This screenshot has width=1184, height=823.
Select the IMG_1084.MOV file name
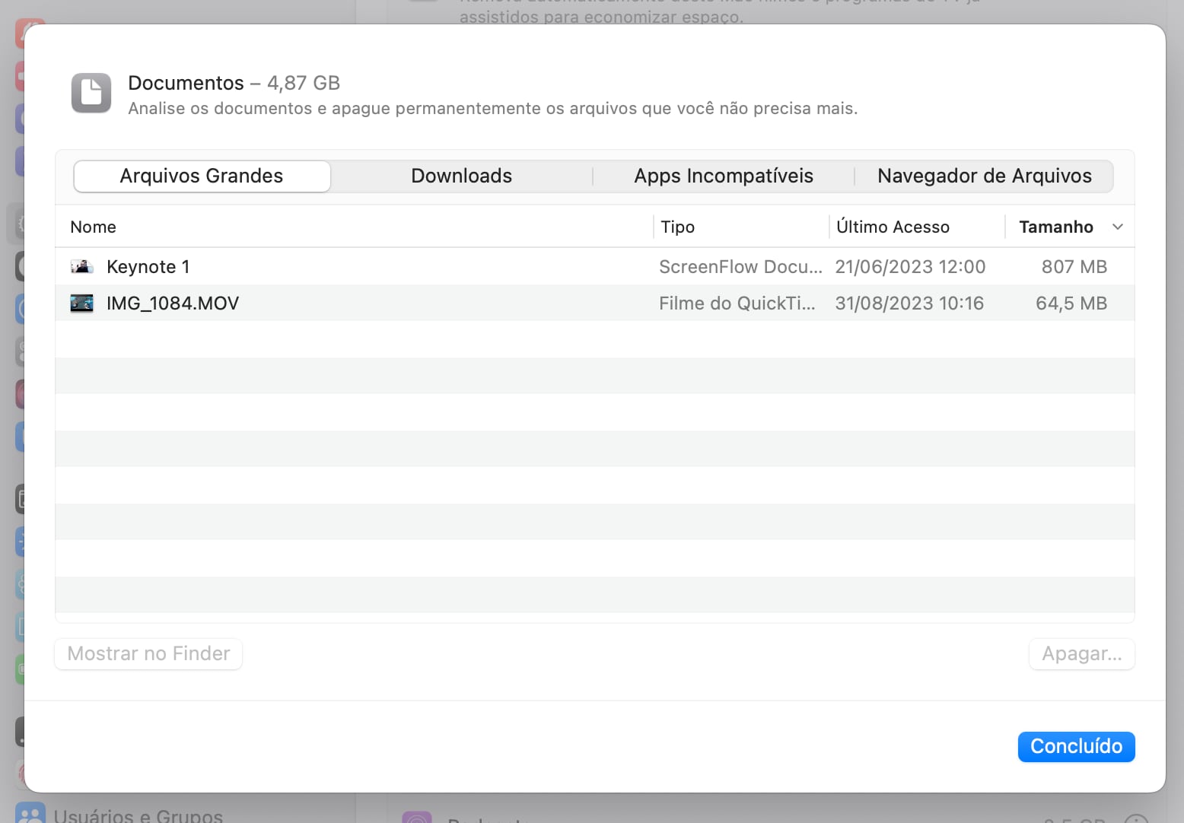pos(173,303)
